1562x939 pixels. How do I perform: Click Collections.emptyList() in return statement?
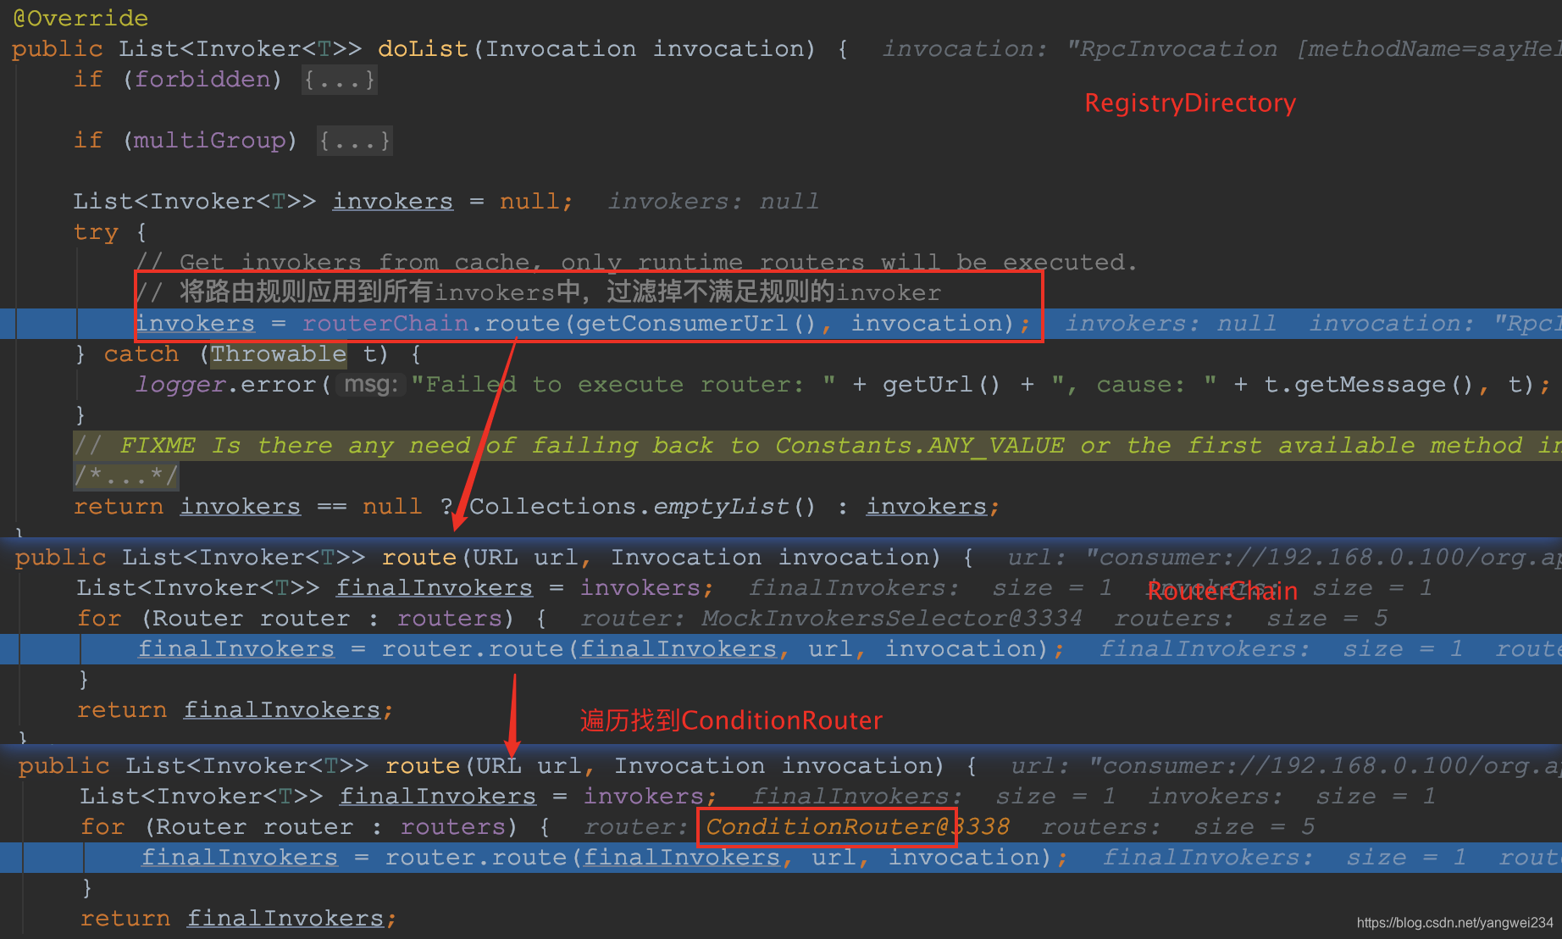(642, 507)
